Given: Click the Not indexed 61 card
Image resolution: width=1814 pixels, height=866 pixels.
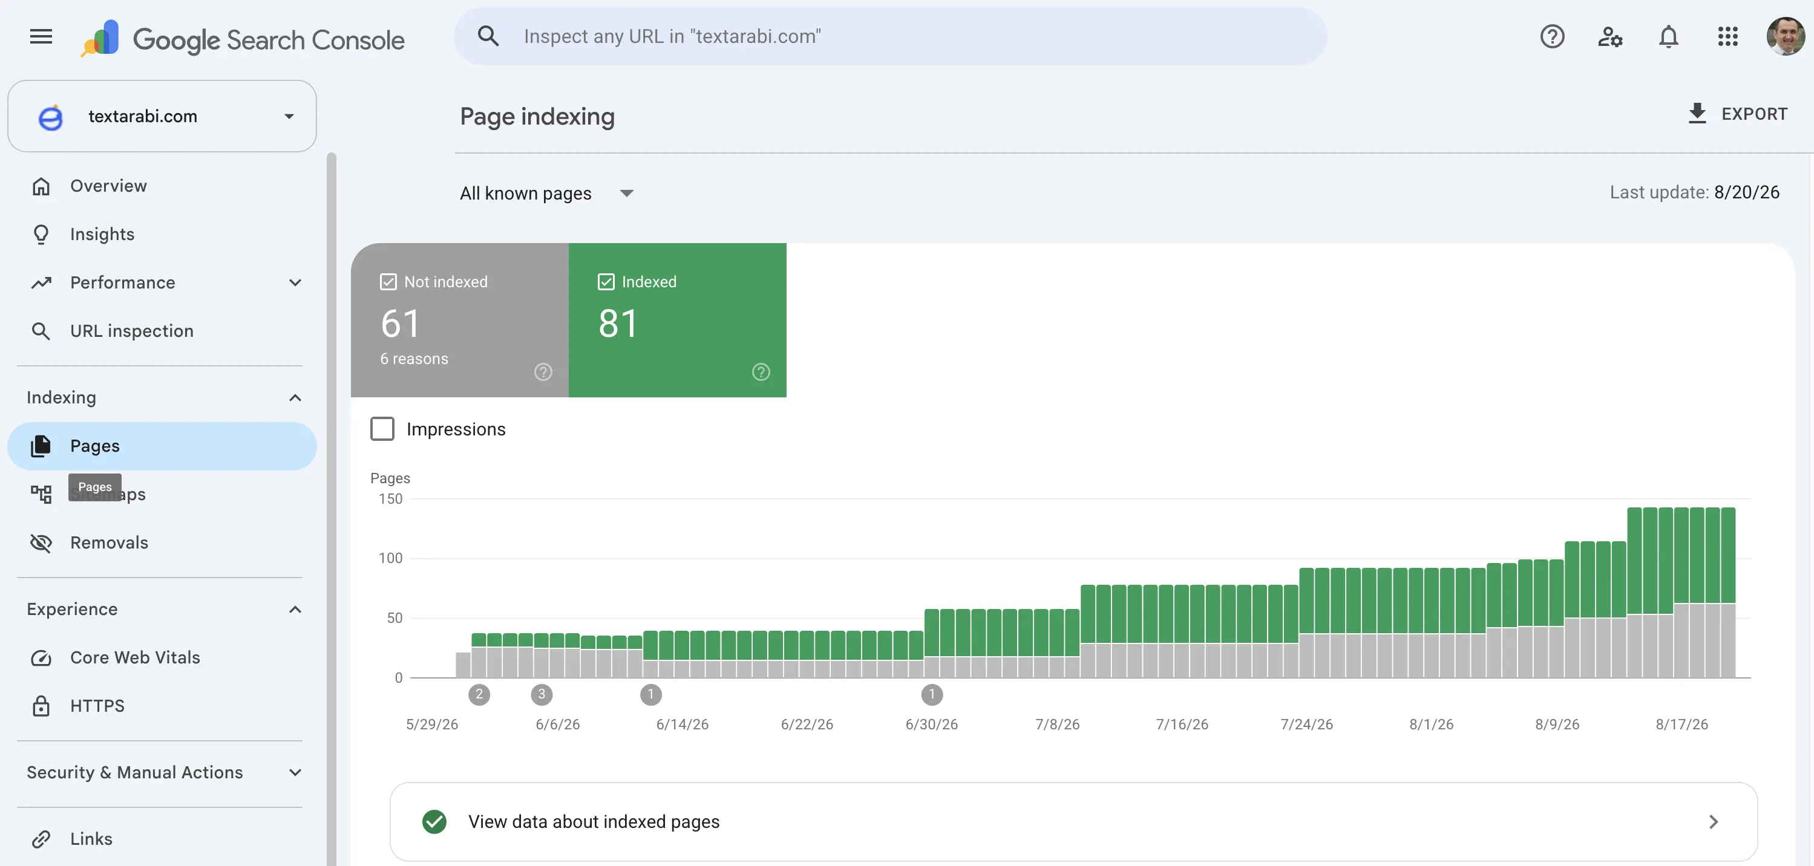Looking at the screenshot, I should click(459, 320).
